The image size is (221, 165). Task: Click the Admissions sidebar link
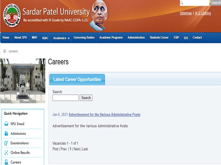(18, 133)
